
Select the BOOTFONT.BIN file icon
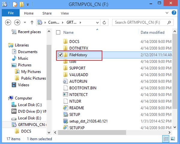65,88
